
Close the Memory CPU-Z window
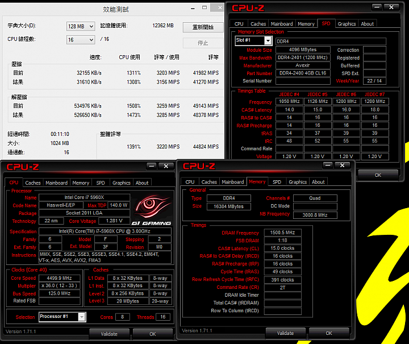click(342, 165)
